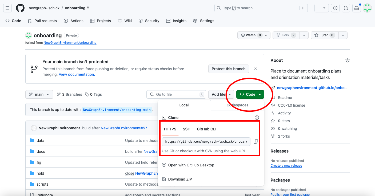
Task: Open the About settings gear icon
Action: click(x=347, y=60)
